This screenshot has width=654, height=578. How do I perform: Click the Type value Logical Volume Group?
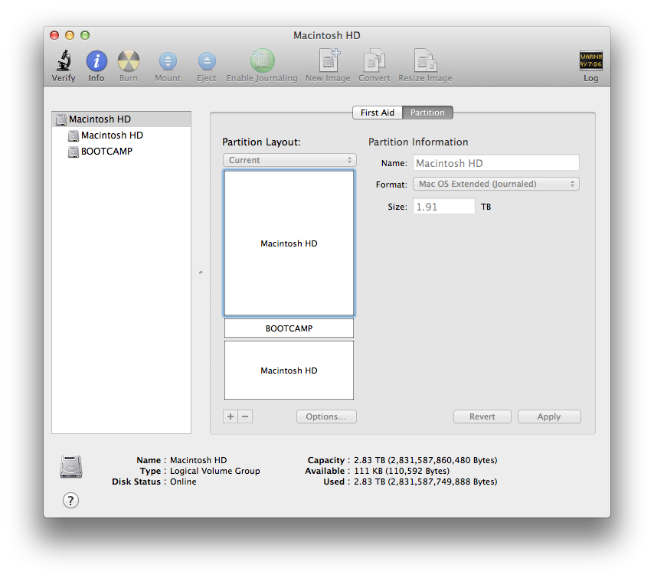214,471
